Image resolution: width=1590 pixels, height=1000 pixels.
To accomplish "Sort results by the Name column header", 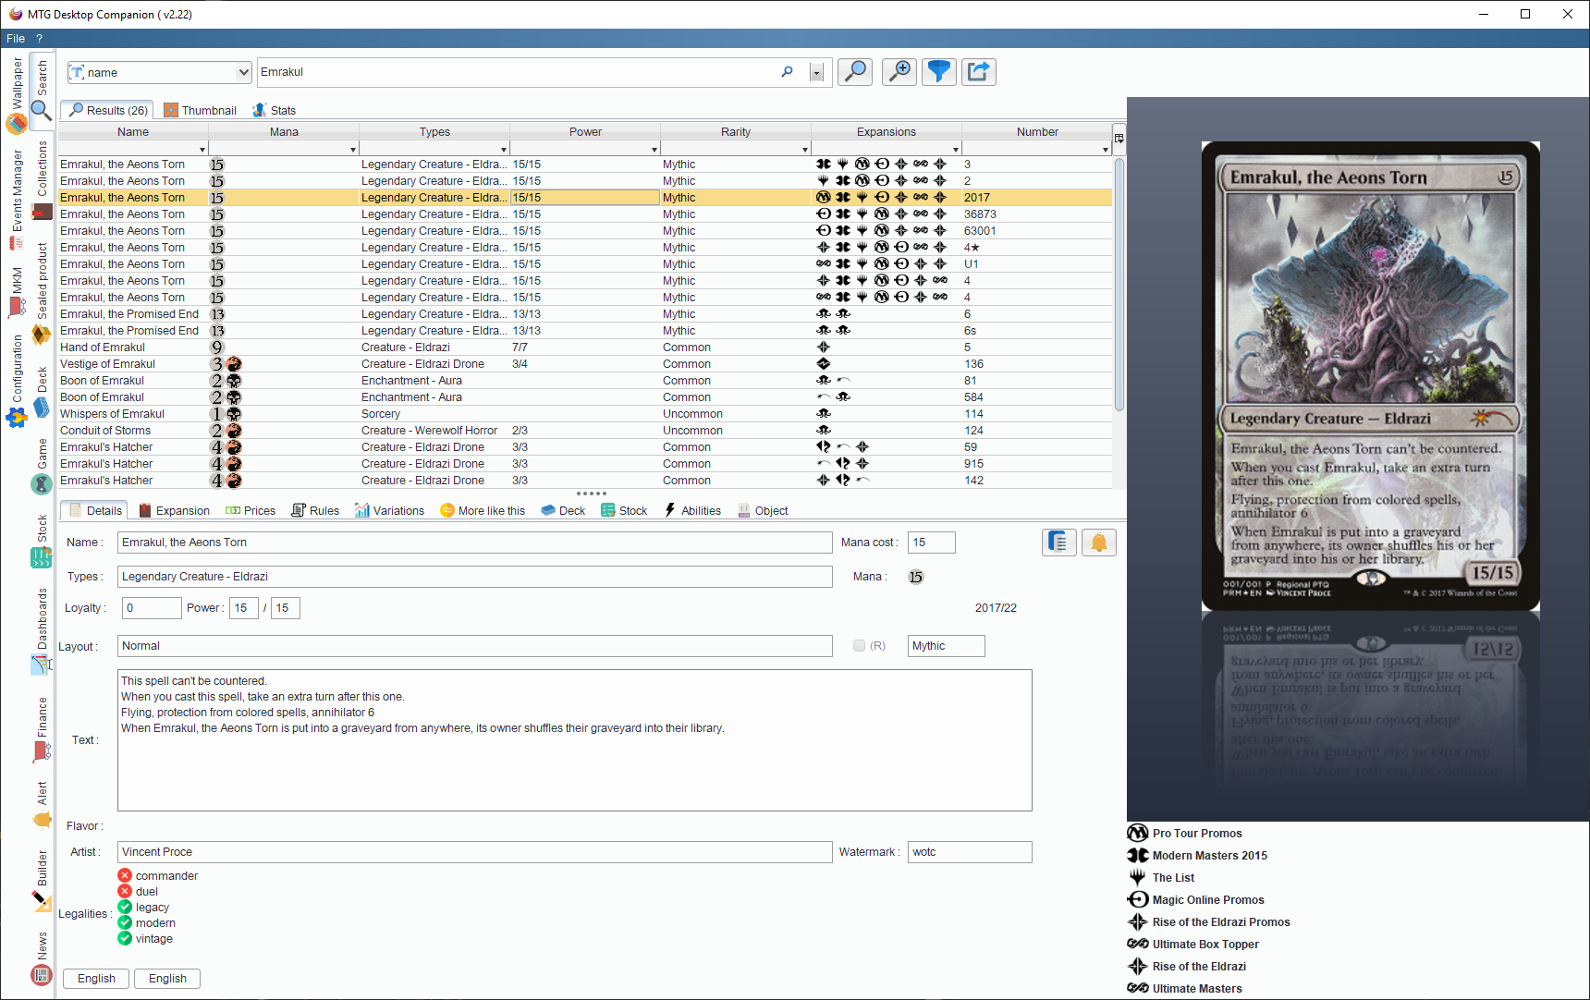I will [x=133, y=132].
